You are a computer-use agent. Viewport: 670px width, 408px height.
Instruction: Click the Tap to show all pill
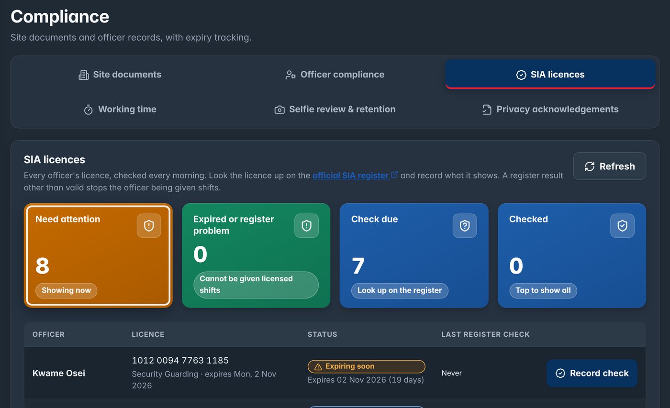tap(543, 290)
